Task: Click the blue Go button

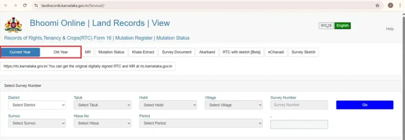Action: click(x=364, y=105)
